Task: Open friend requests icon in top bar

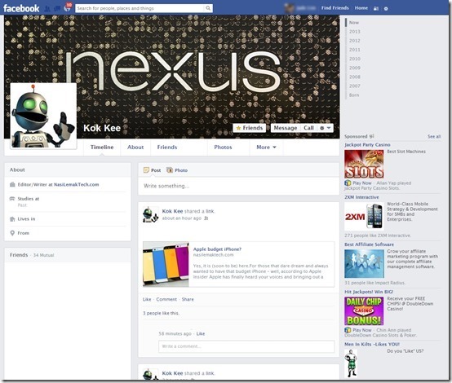Action: click(x=47, y=9)
